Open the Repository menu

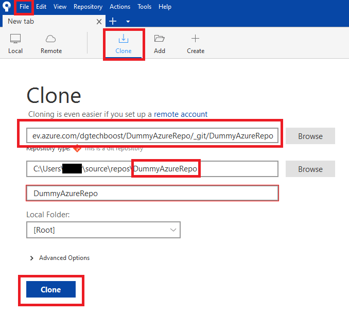pyautogui.click(x=88, y=7)
